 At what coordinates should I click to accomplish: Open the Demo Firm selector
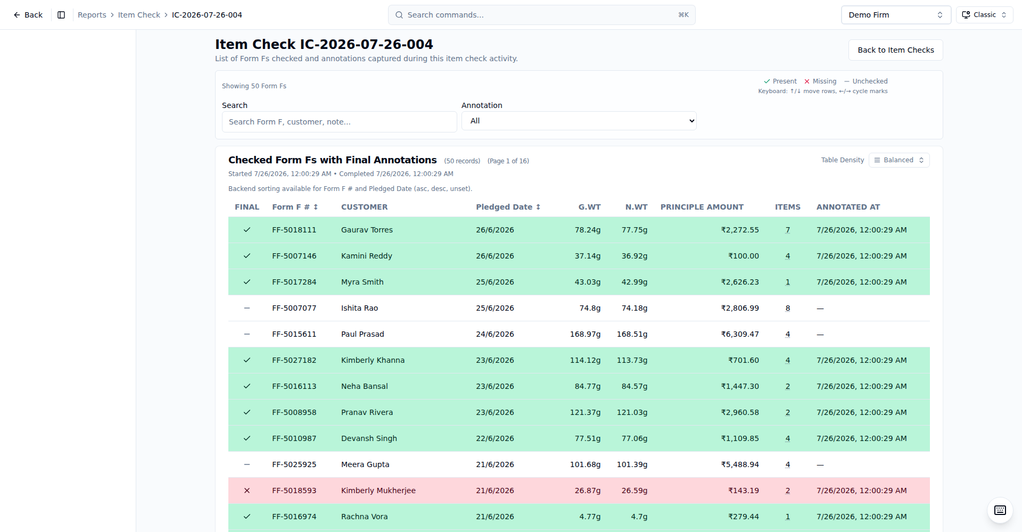pyautogui.click(x=896, y=15)
